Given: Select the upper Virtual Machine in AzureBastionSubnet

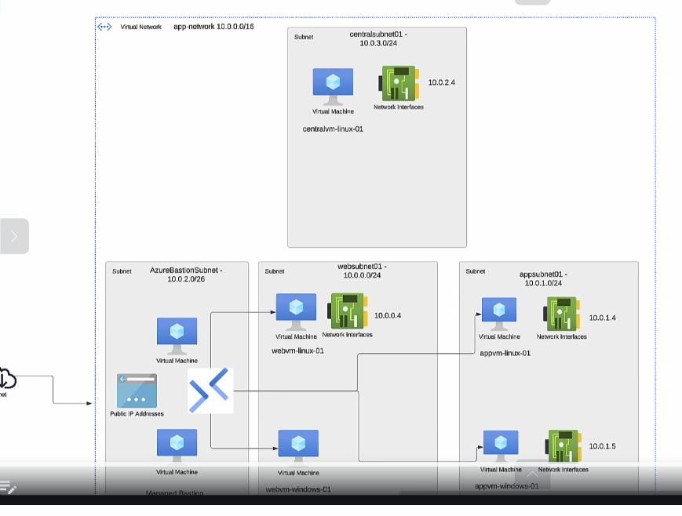Looking at the screenshot, I should [x=177, y=336].
